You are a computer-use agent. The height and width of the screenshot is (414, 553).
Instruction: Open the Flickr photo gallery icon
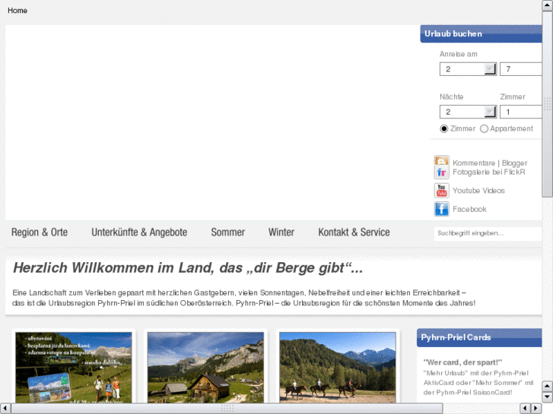coord(441,172)
